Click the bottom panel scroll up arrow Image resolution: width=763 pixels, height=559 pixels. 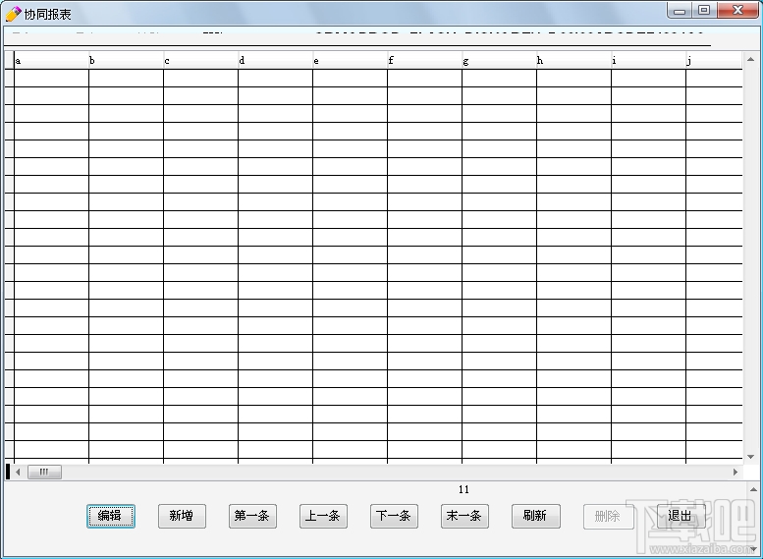[753, 489]
